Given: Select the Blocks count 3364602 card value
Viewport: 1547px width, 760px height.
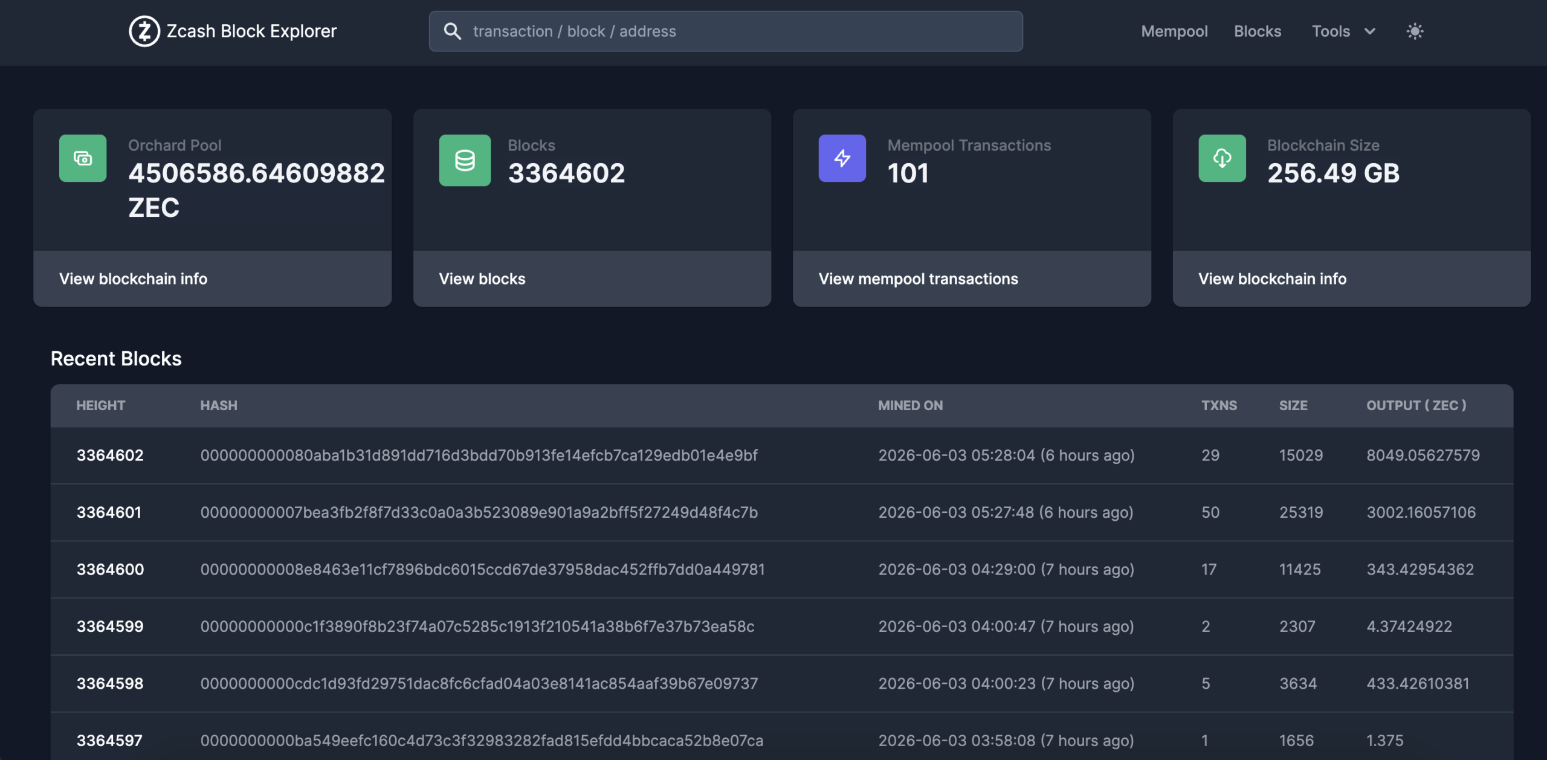Looking at the screenshot, I should point(566,173).
